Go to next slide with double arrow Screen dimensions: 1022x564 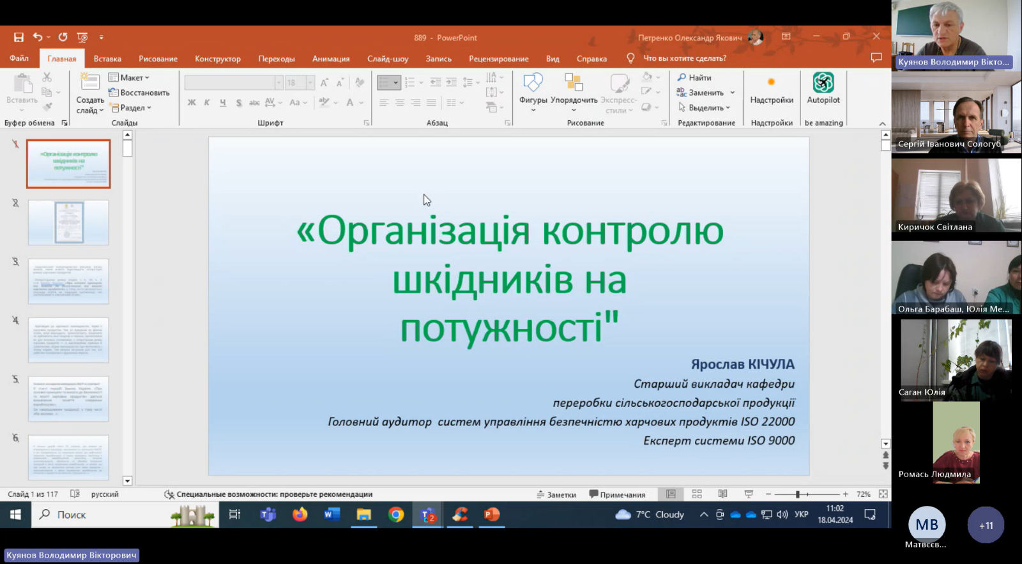pos(885,466)
